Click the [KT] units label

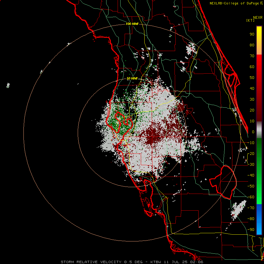251,20
